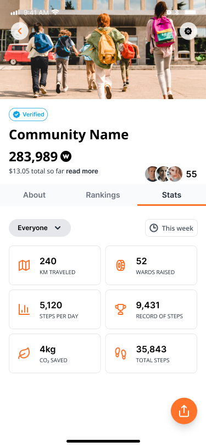The image size is (206, 447).
Task: Click the map icon for KM Traveled
Action: click(x=24, y=265)
